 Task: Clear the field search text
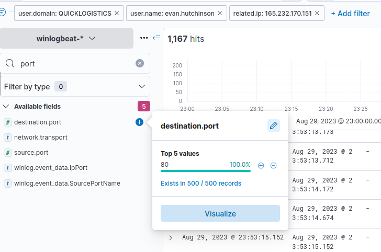pos(140,63)
